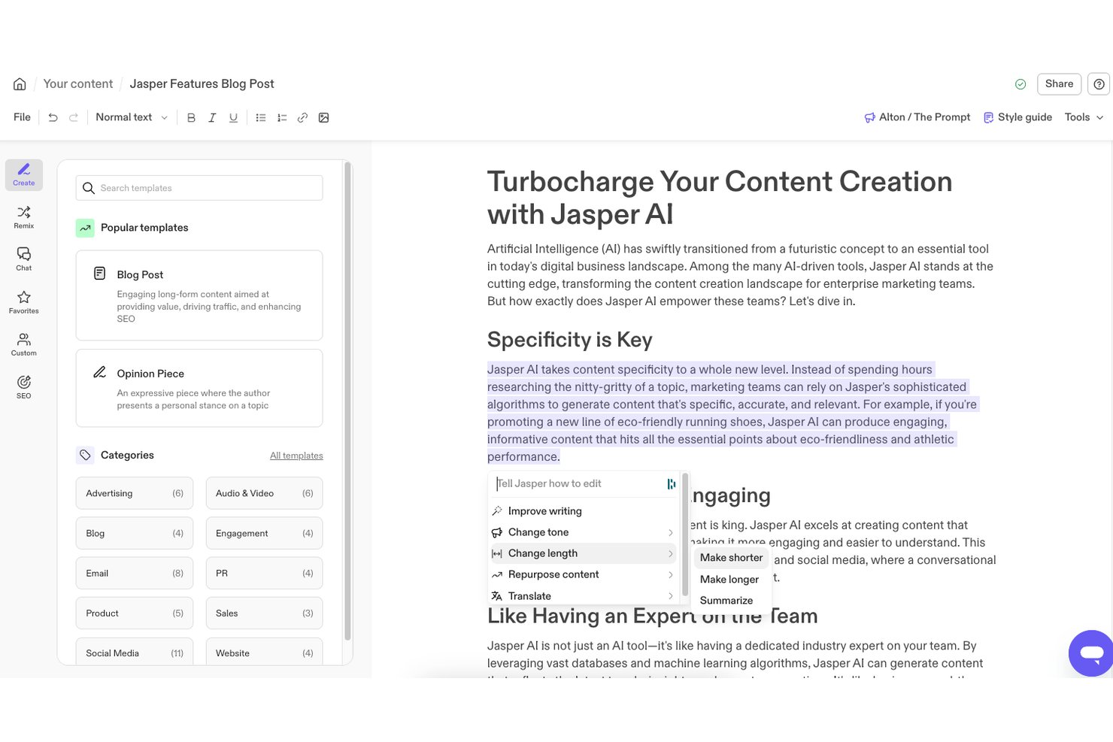Navigate to Your content breadcrumb
This screenshot has height=742, width=1113.
coord(78,84)
